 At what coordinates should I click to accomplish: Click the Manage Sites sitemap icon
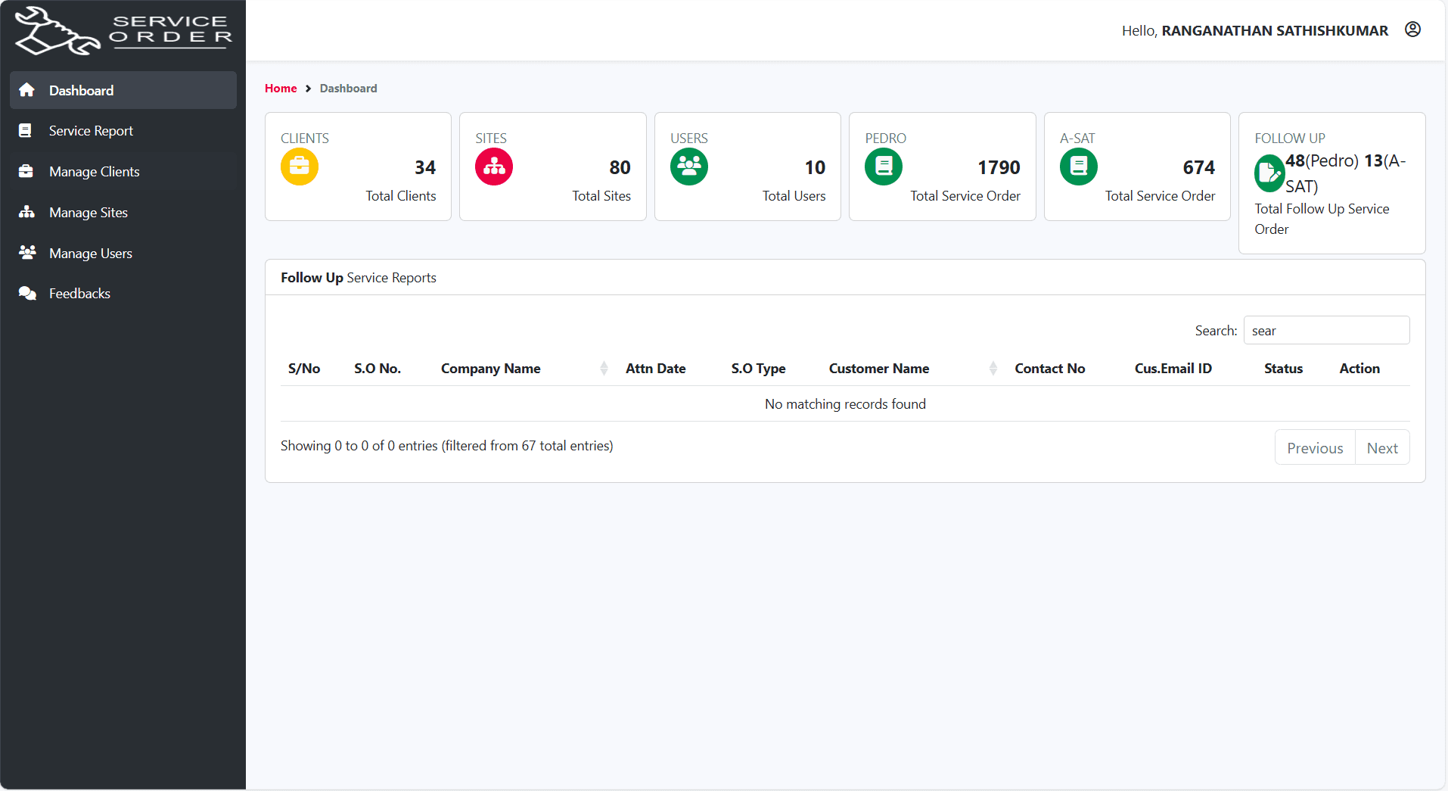click(26, 212)
